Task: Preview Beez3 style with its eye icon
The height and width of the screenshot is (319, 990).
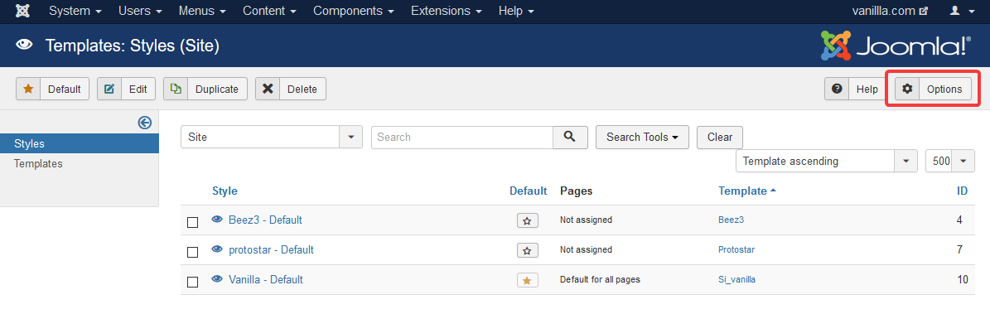Action: click(x=217, y=220)
